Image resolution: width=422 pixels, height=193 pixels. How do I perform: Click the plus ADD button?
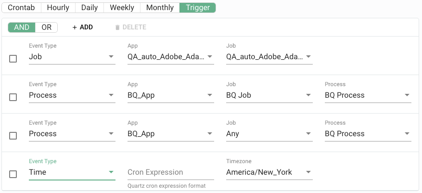pos(82,27)
